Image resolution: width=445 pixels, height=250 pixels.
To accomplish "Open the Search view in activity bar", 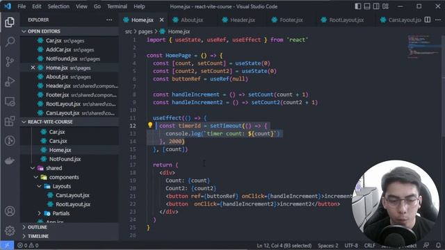I will (x=10, y=42).
